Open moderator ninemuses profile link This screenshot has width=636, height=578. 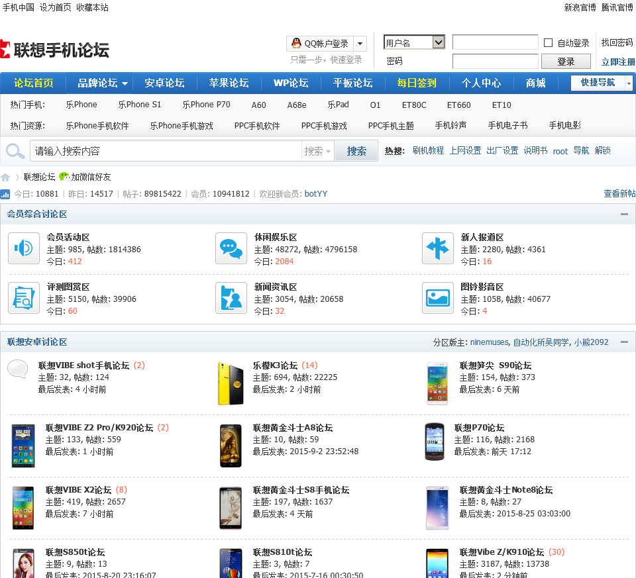tap(489, 342)
